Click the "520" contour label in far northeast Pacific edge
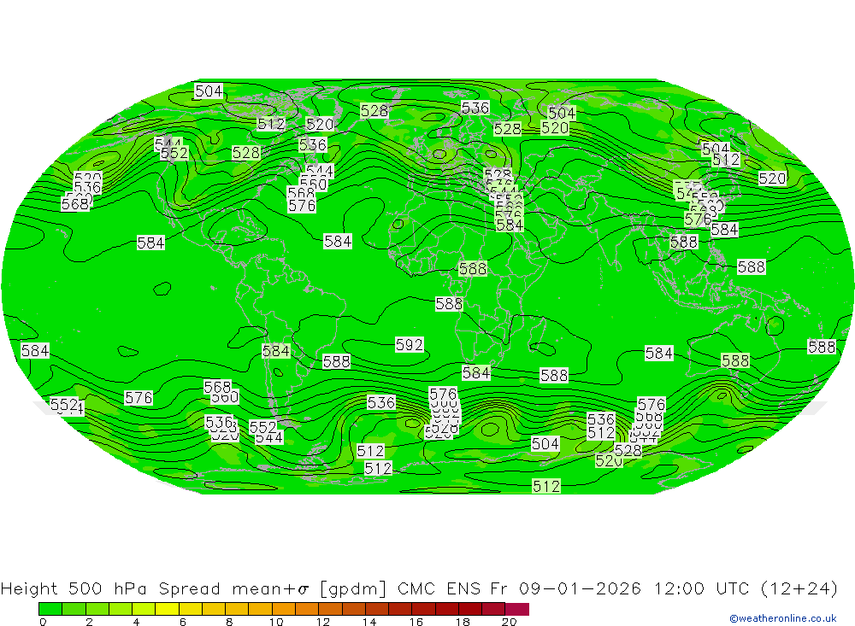Screen dimensions: 855x626 click(772, 178)
